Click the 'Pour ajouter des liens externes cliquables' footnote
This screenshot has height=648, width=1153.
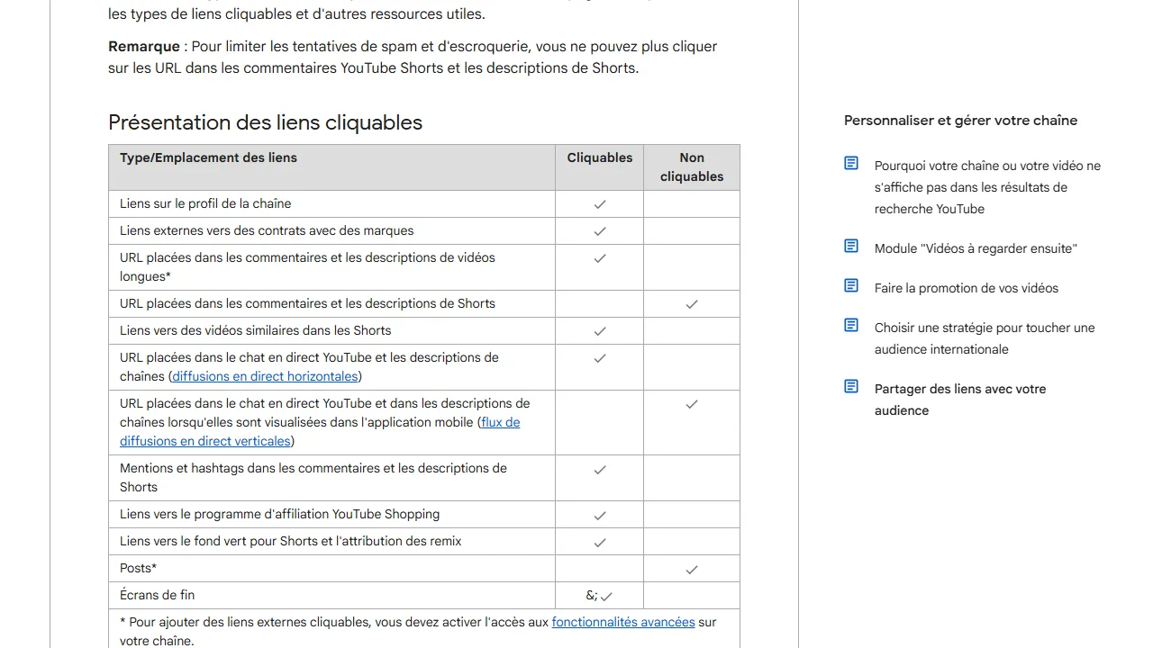pyautogui.click(x=418, y=631)
